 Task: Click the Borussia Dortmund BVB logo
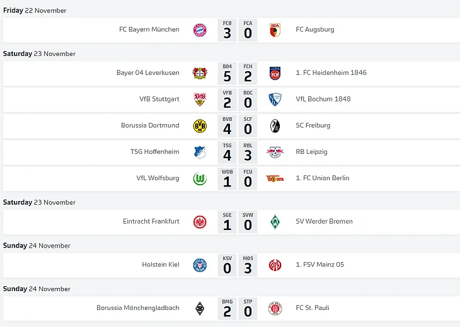200,125
